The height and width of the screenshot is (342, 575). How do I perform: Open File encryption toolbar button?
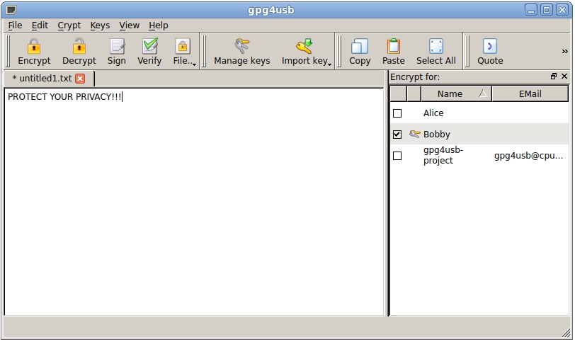pyautogui.click(x=182, y=51)
